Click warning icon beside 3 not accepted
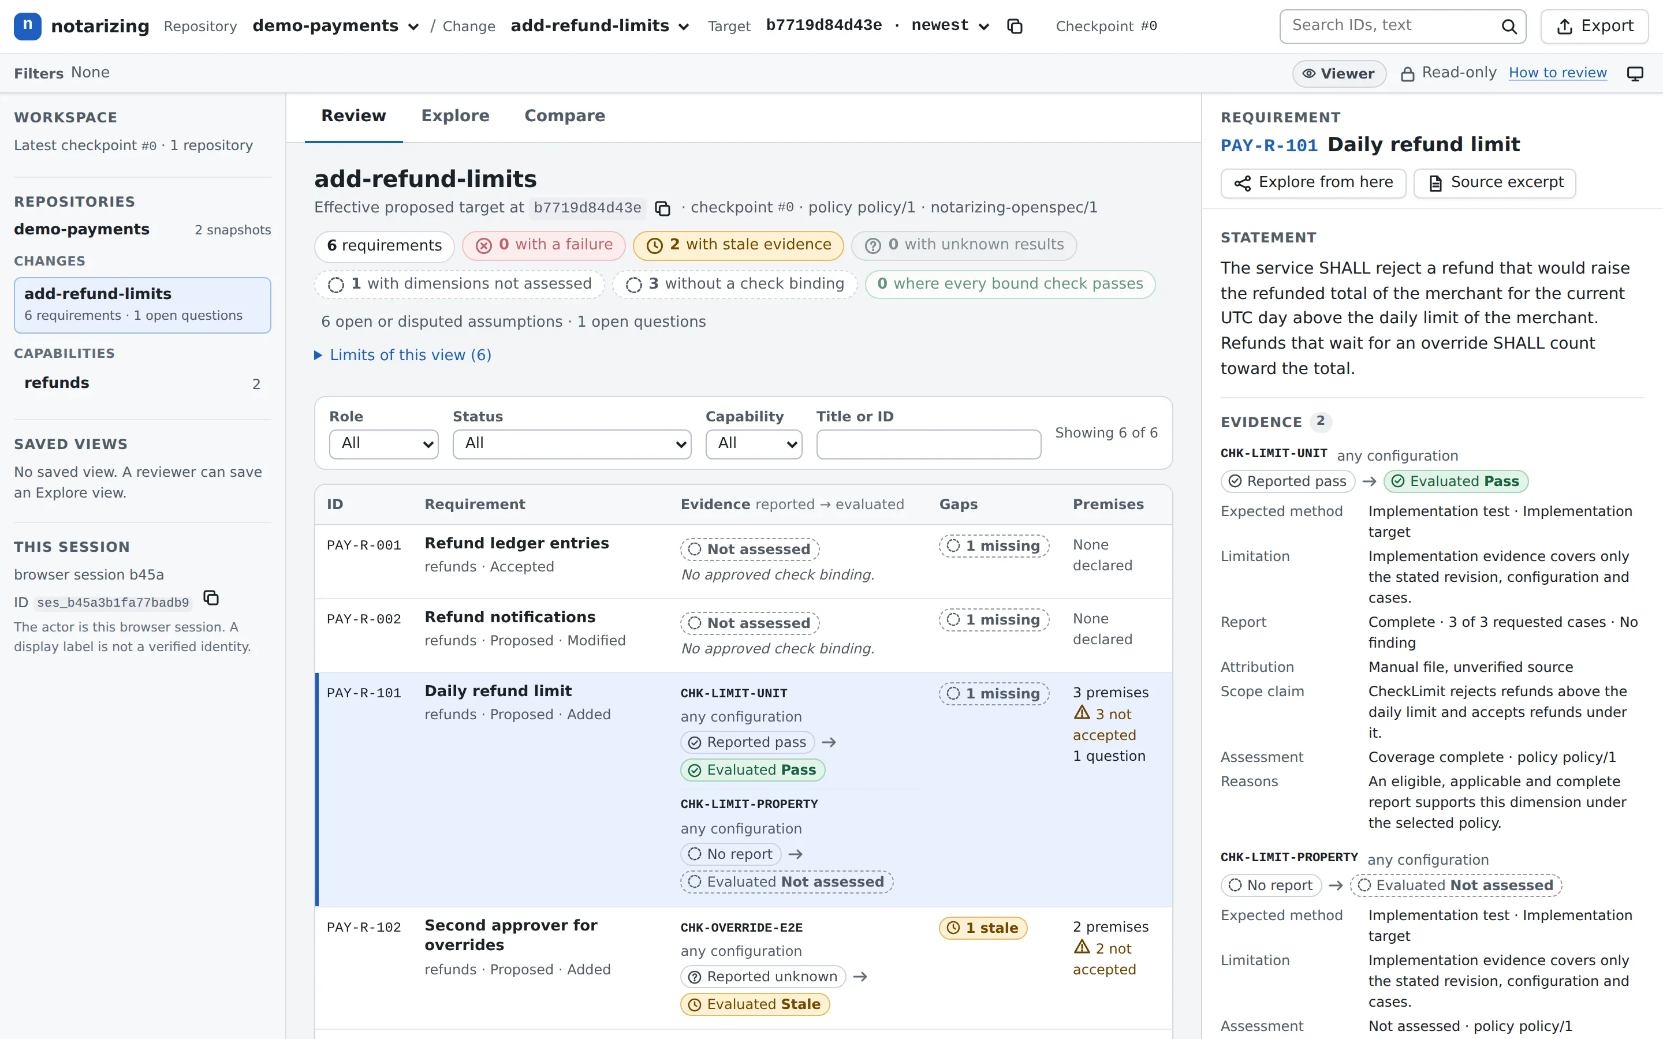The height and width of the screenshot is (1039, 1663). click(1082, 713)
